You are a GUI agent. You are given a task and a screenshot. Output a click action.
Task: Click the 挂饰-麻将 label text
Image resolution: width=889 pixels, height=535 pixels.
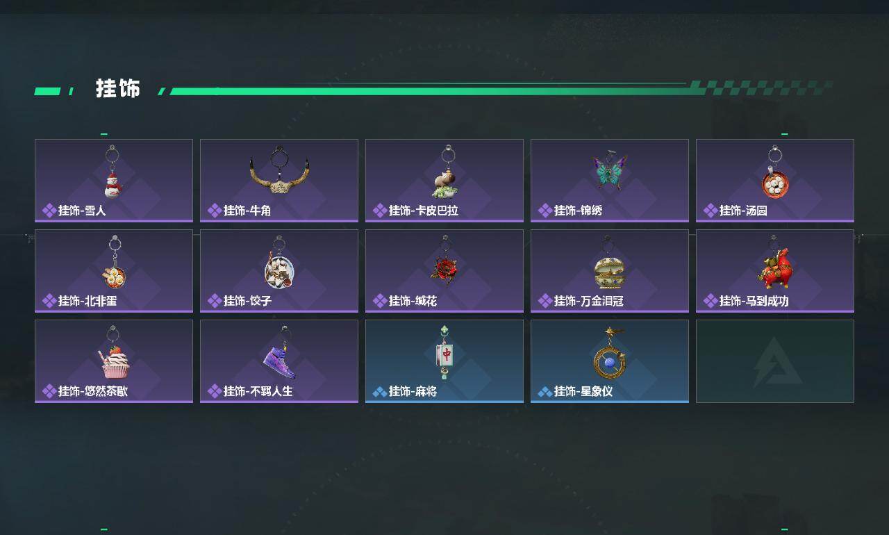[x=413, y=391]
